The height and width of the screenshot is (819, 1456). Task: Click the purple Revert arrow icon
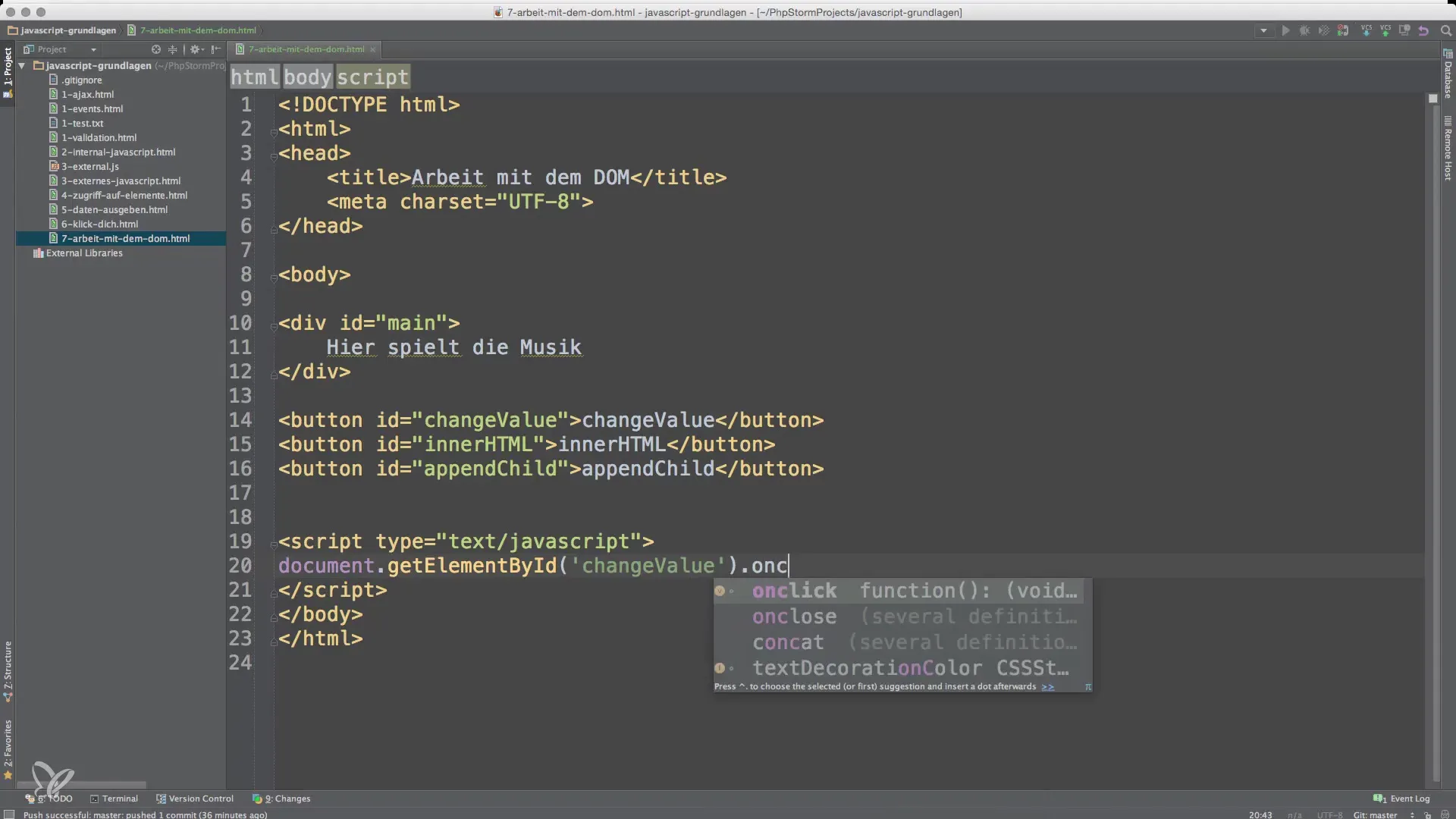(x=1423, y=31)
